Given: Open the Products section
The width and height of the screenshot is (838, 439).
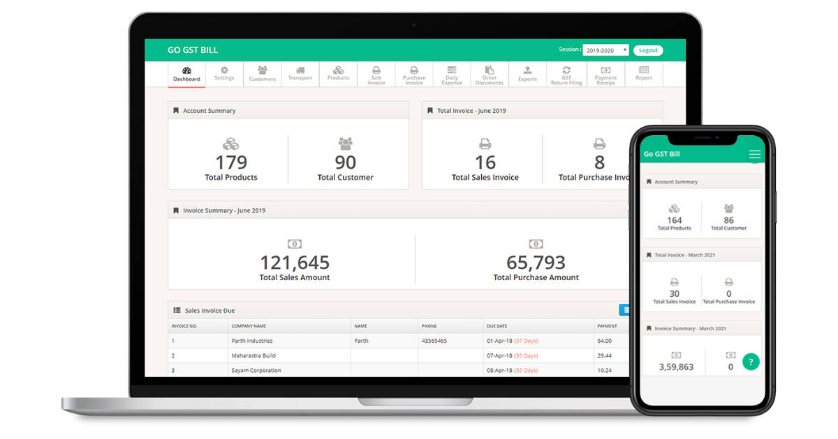Looking at the screenshot, I should pyautogui.click(x=338, y=74).
